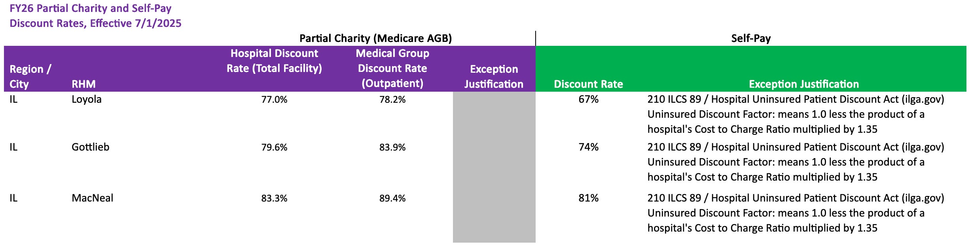The image size is (970, 245).
Task: Select the Partial Charity (Medicare AGB) heading
Action: coord(375,38)
